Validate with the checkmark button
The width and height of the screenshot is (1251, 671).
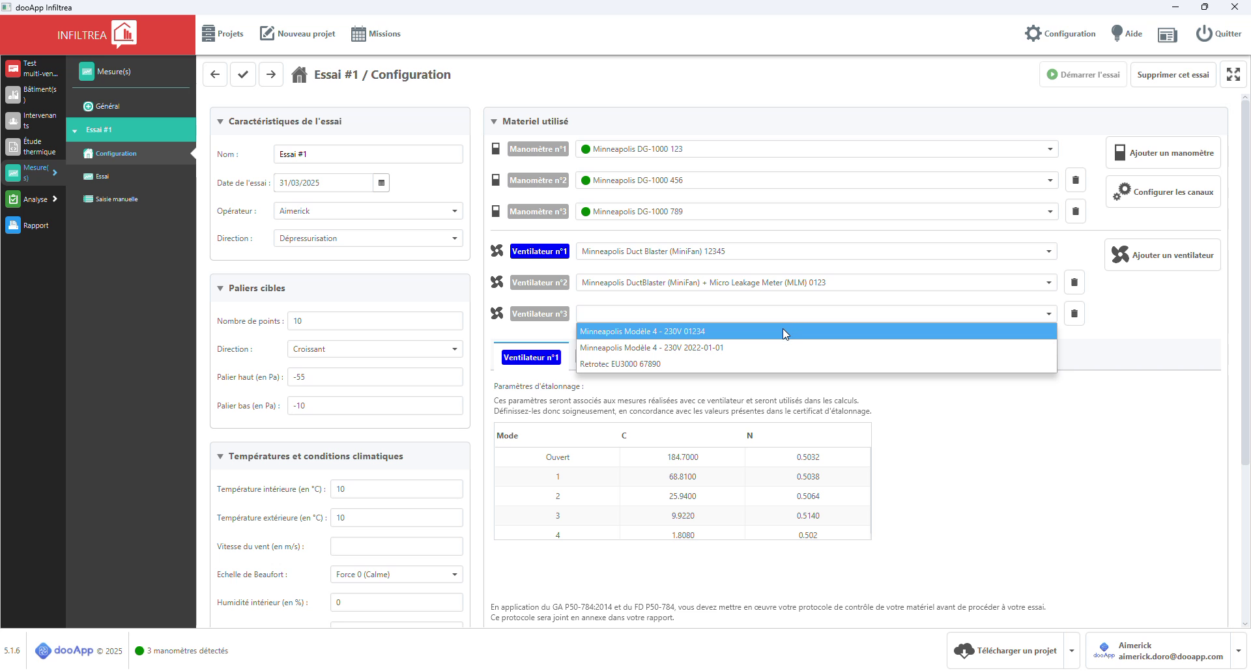pyautogui.click(x=243, y=74)
